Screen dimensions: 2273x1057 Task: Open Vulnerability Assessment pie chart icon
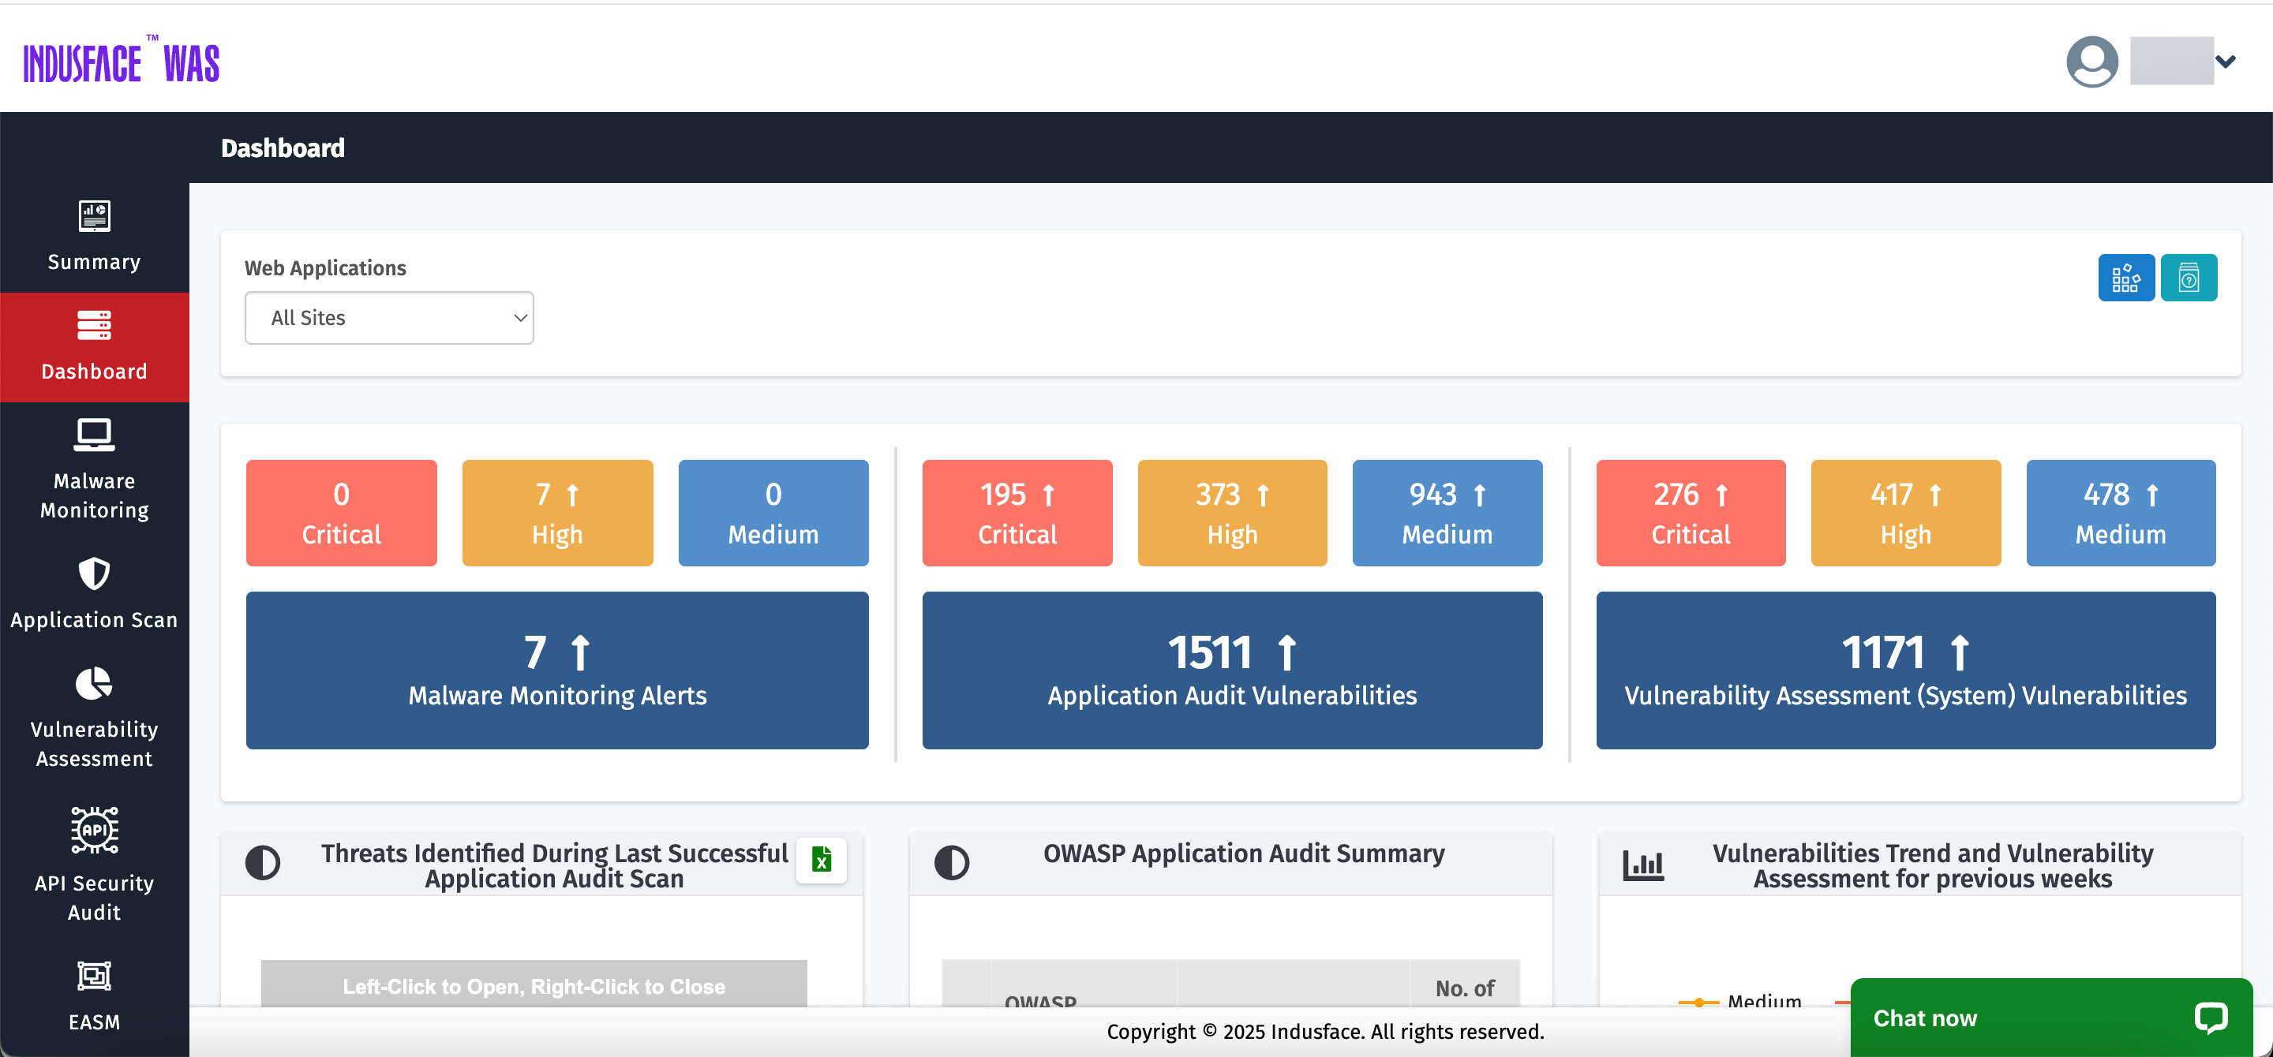tap(95, 684)
